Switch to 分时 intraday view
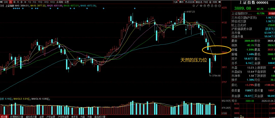 point(6,2)
